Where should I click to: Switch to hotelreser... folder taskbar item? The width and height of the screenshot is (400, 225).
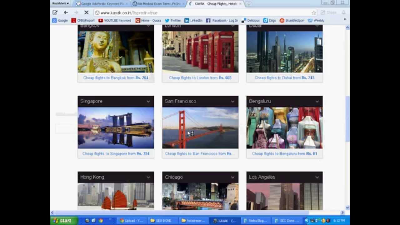click(x=193, y=221)
